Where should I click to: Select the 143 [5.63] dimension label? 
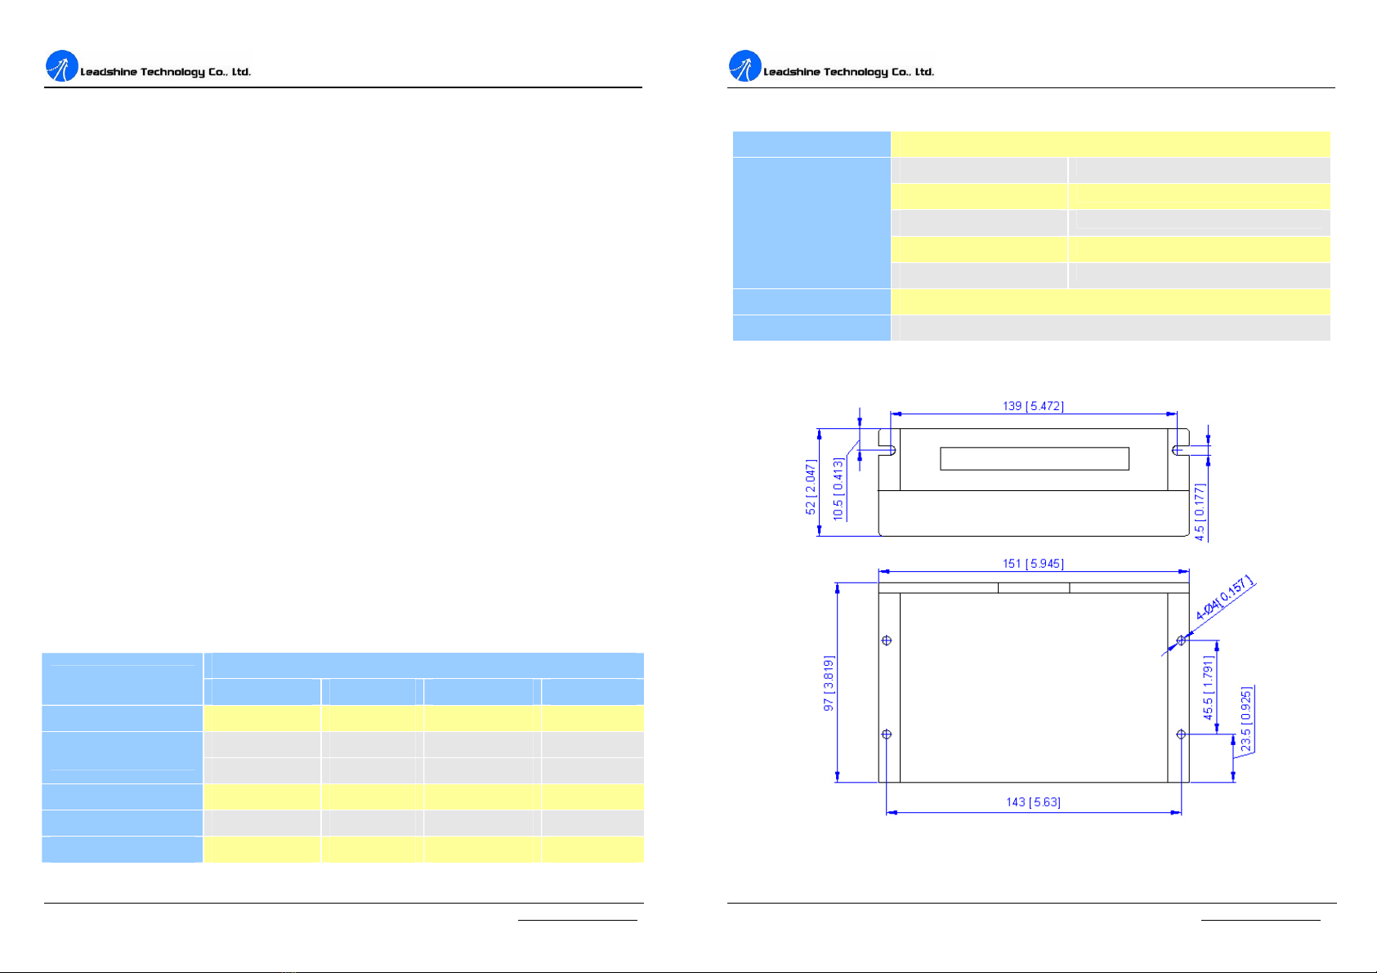1033,802
